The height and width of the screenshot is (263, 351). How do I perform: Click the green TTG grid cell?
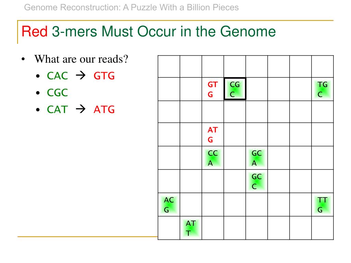(x=322, y=205)
